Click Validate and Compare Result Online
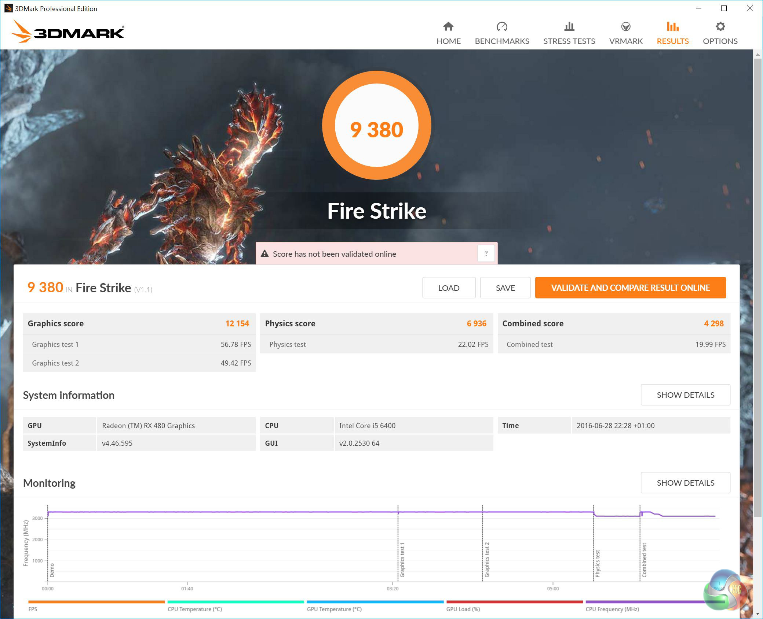This screenshot has height=619, width=763. pyautogui.click(x=630, y=288)
